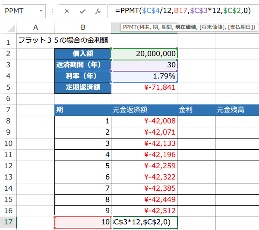Select periodic payment cell ¥-71,841
The image size is (259, 230).
tap(144, 88)
